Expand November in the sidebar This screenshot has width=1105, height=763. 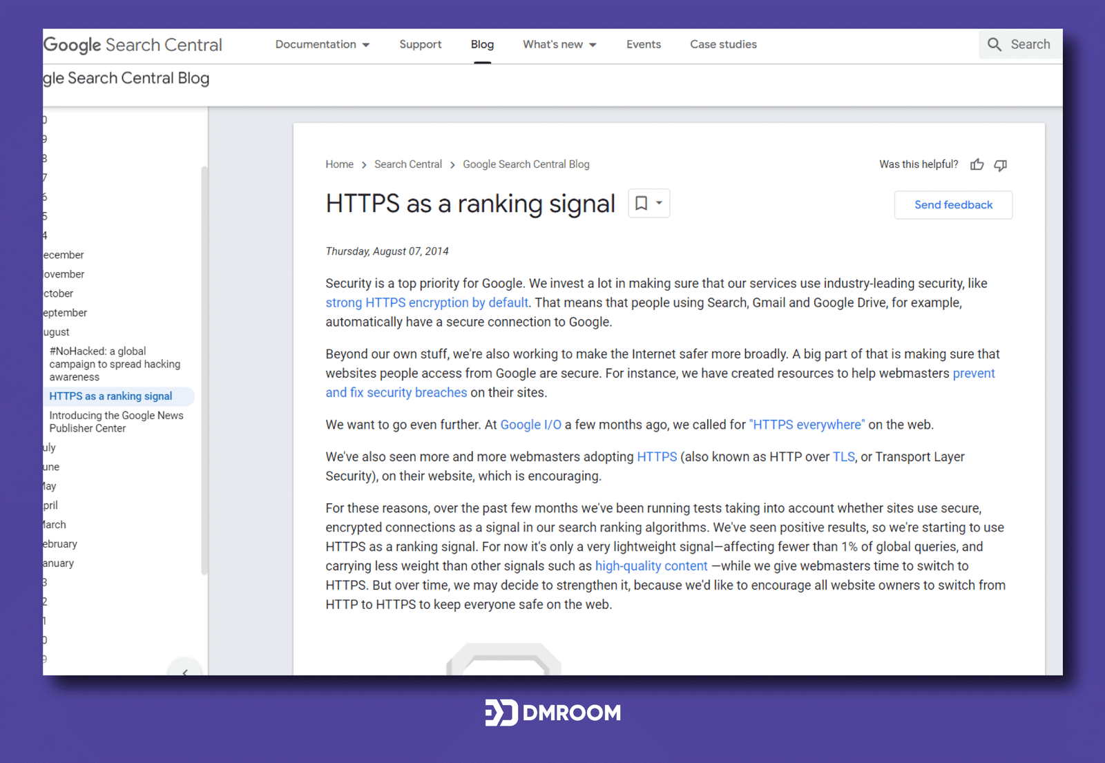(64, 274)
